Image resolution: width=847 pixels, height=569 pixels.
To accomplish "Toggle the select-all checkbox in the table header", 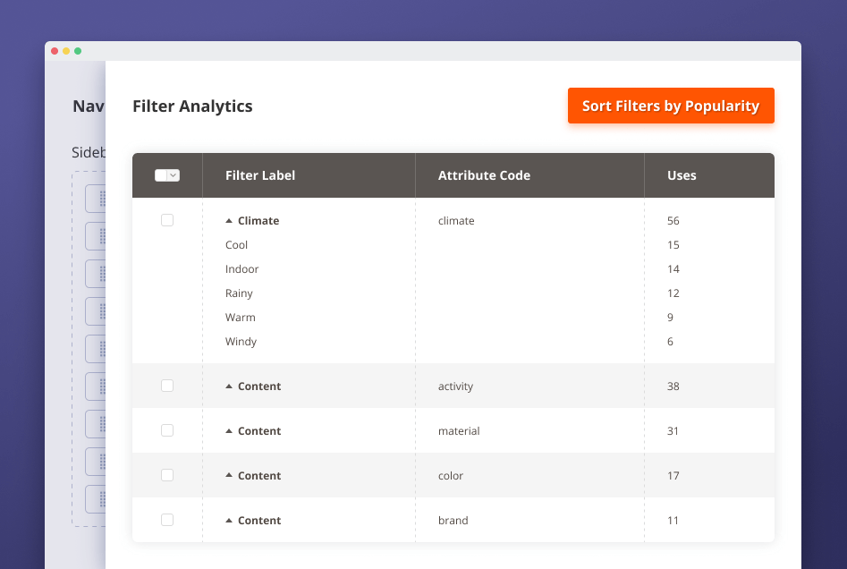I will 161,175.
